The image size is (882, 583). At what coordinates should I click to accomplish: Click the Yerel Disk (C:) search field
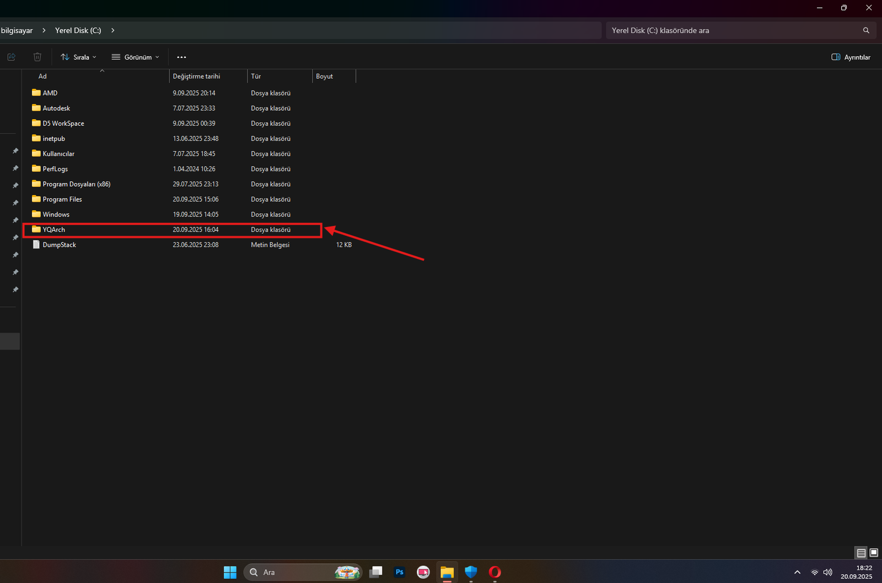click(733, 30)
